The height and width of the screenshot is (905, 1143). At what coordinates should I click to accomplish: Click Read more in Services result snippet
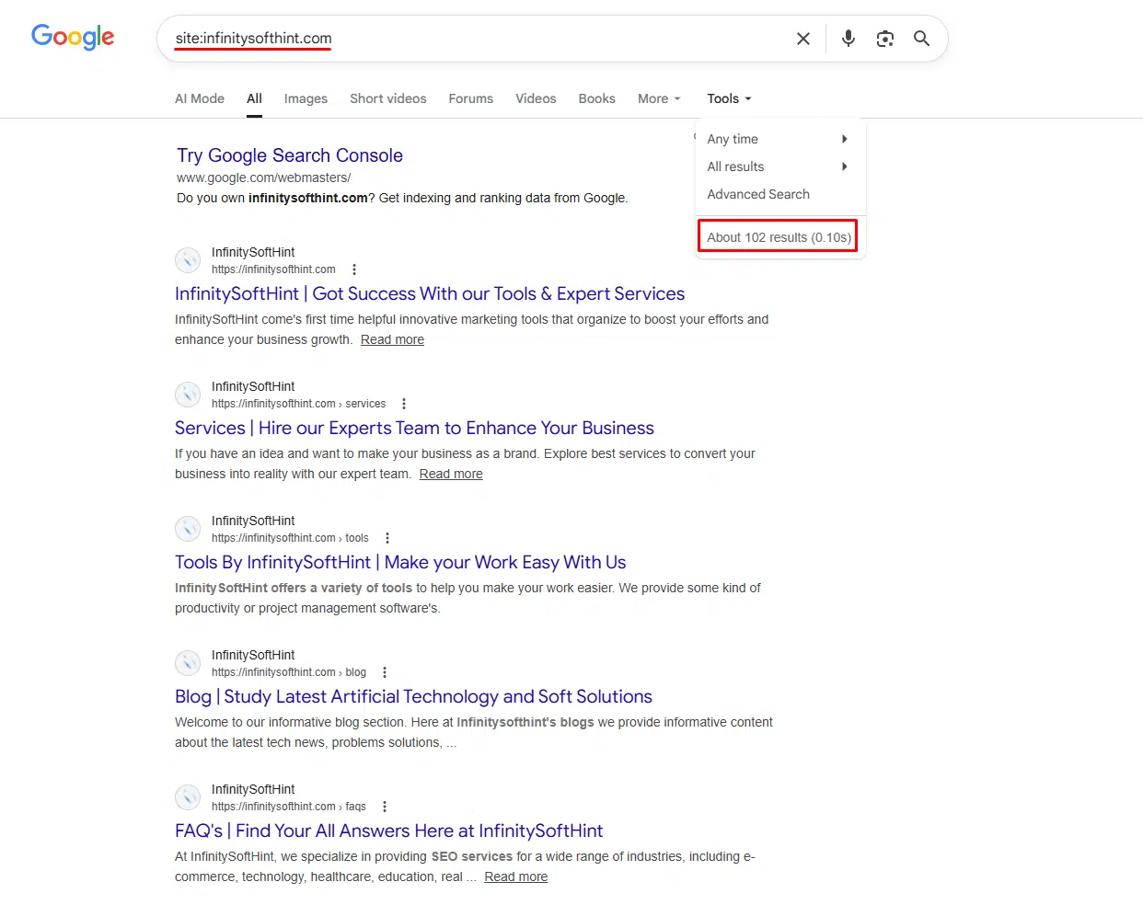(451, 474)
